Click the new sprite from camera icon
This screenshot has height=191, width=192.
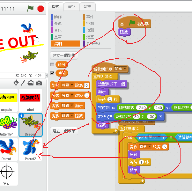pyautogui.click(x=39, y=83)
